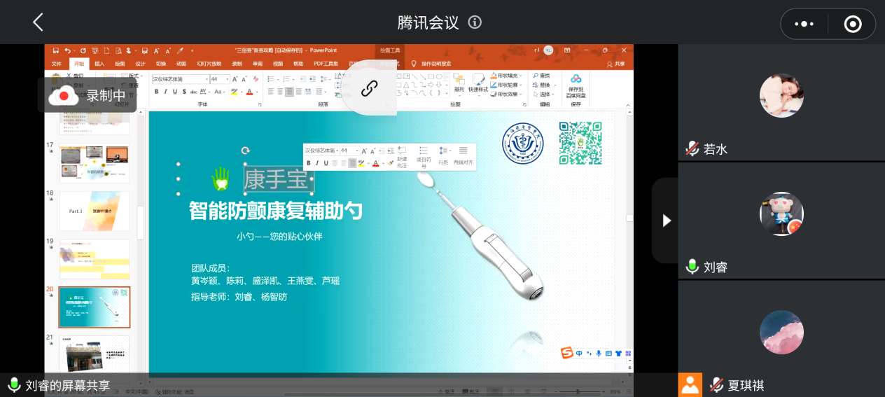Switch to the 插入 ribbon tab
Screen dimensions: 885x397
click(99, 64)
